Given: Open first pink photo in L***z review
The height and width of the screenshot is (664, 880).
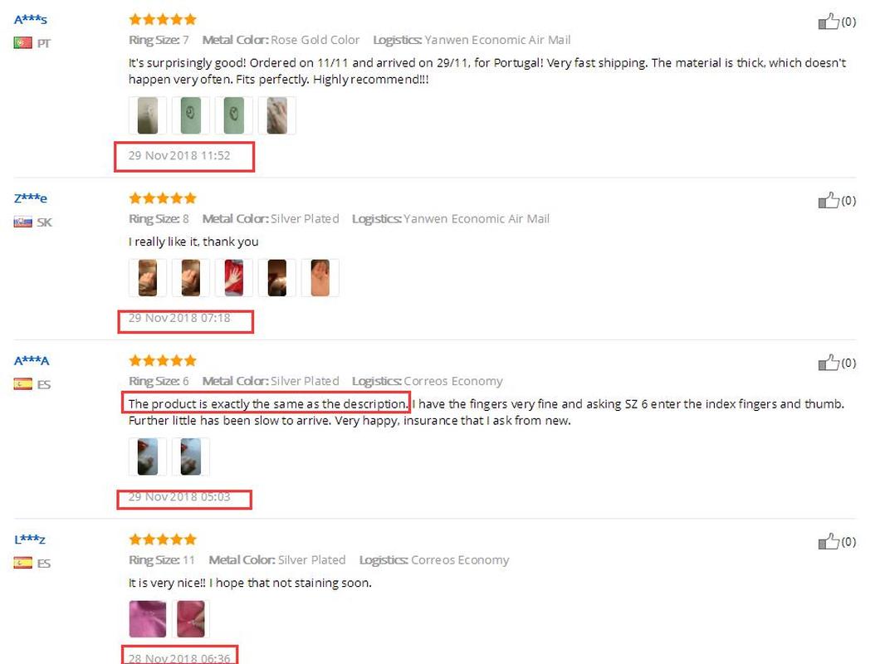Looking at the screenshot, I should click(148, 619).
